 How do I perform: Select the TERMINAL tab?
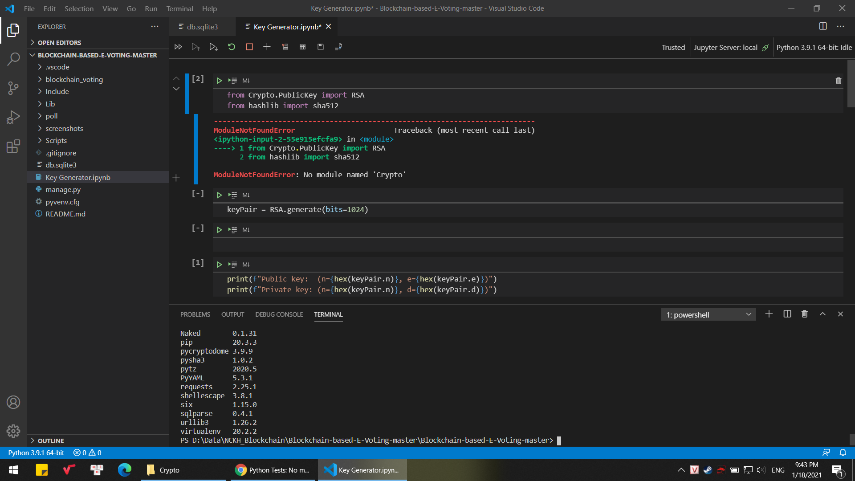(x=328, y=314)
